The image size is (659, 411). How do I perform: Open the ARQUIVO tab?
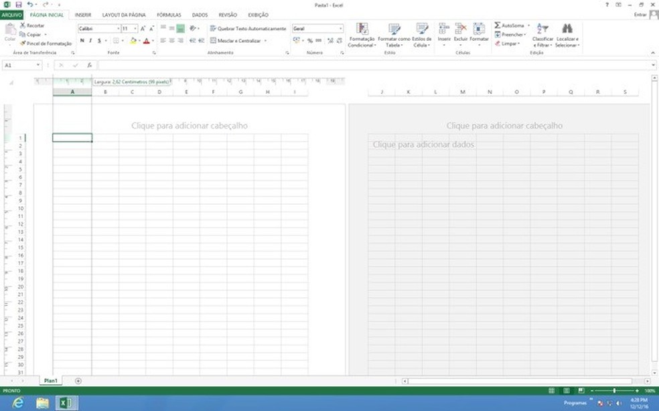11,15
